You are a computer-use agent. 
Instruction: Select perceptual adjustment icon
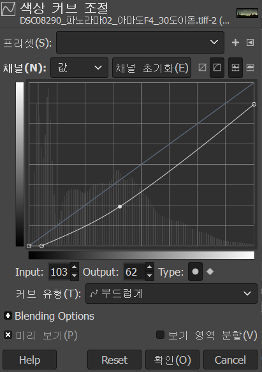point(217,68)
